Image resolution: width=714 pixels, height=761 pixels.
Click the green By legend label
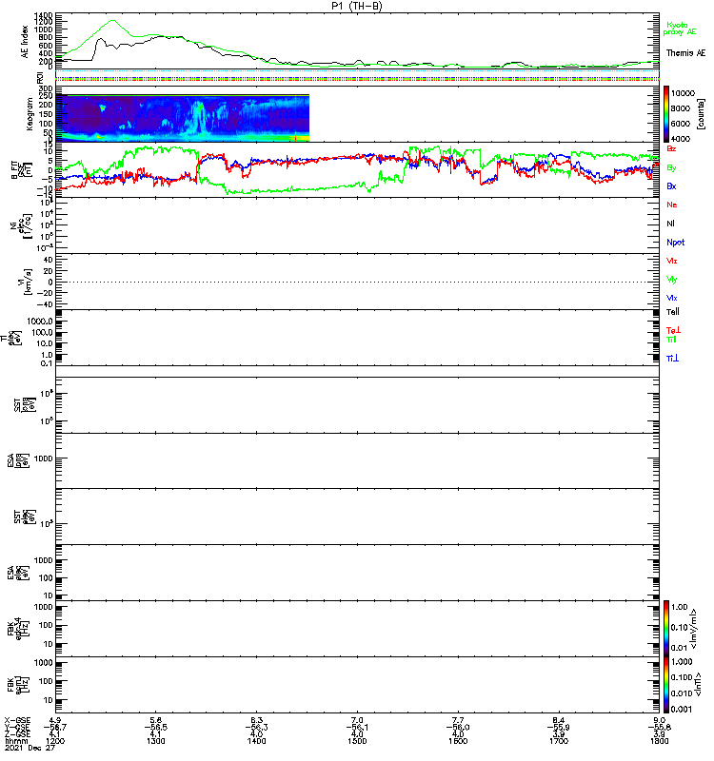point(672,167)
